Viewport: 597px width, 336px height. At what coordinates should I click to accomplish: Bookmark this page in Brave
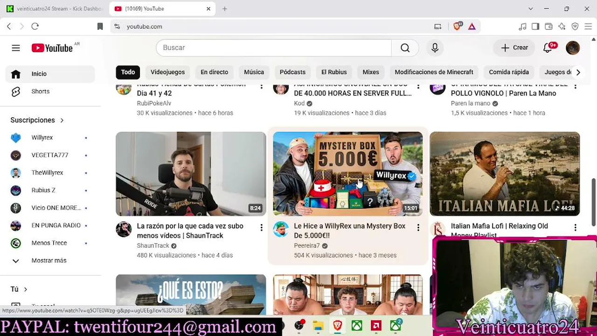click(100, 27)
